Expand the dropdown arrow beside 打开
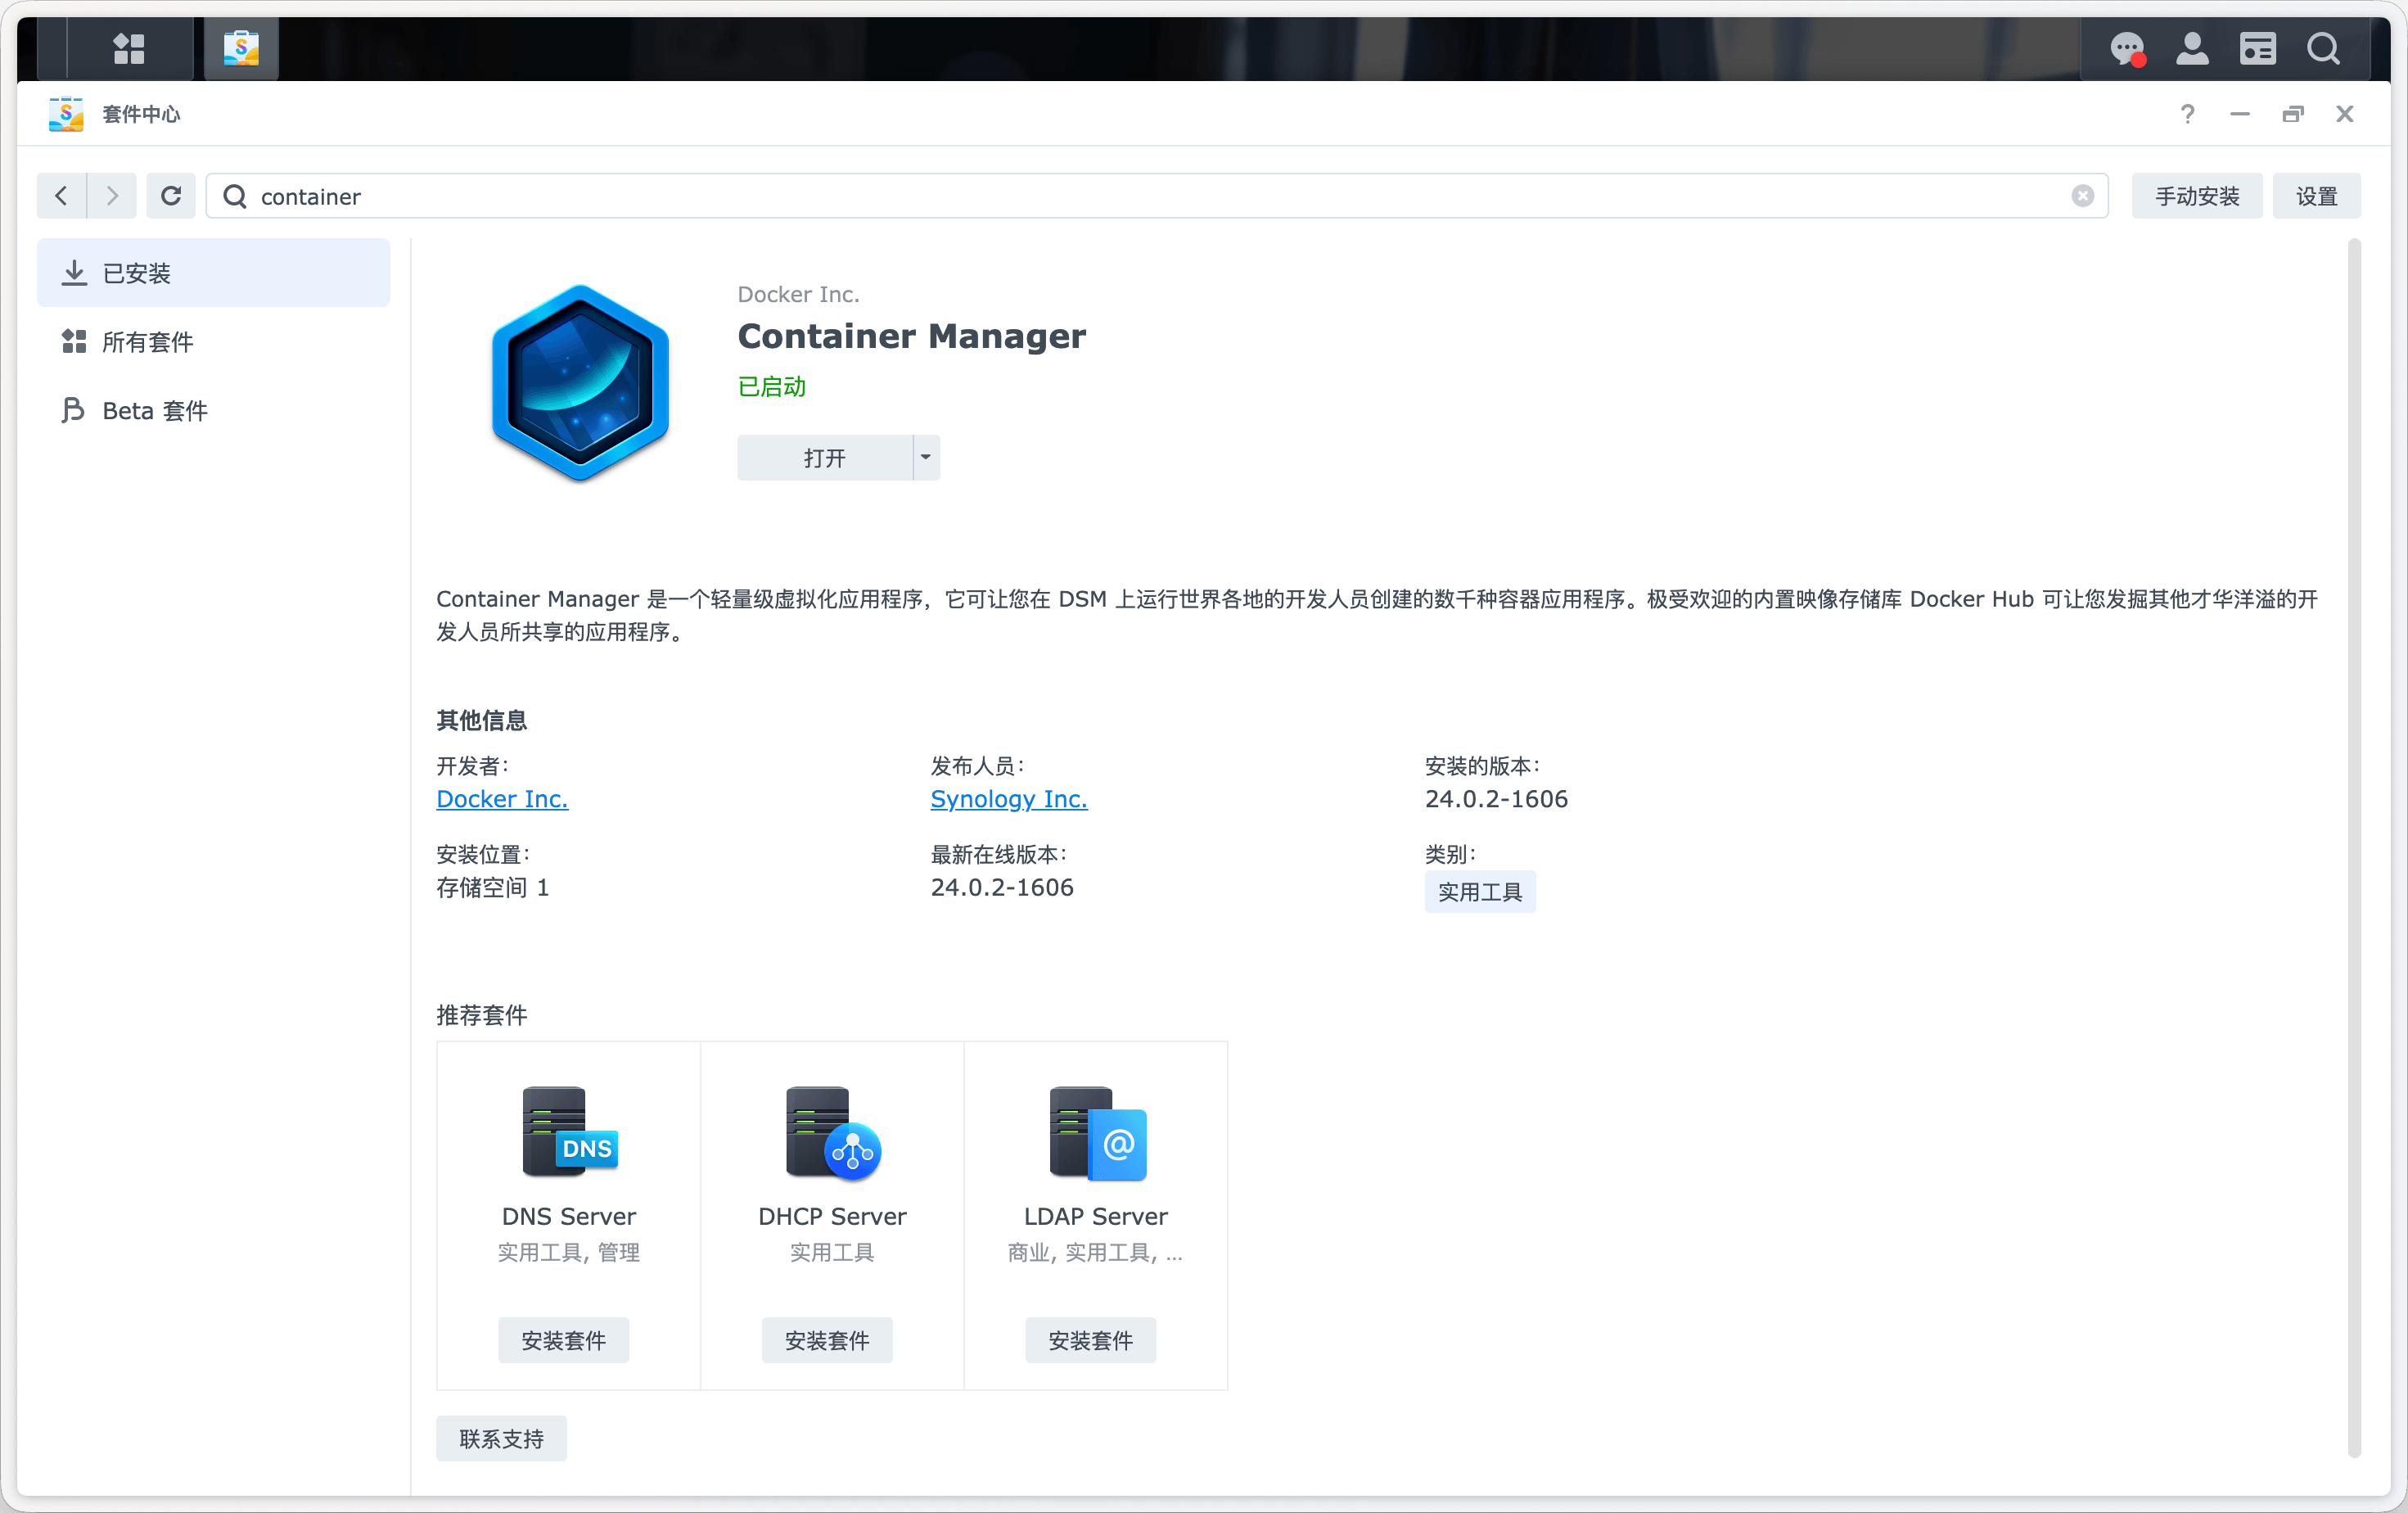The width and height of the screenshot is (2408, 1513). click(x=926, y=457)
